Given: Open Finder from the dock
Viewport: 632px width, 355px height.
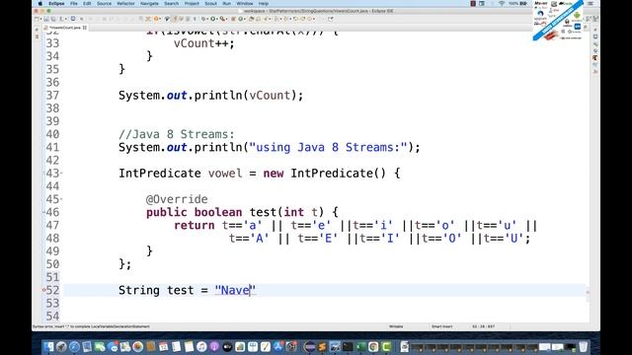Looking at the screenshot, I should tap(48, 346).
